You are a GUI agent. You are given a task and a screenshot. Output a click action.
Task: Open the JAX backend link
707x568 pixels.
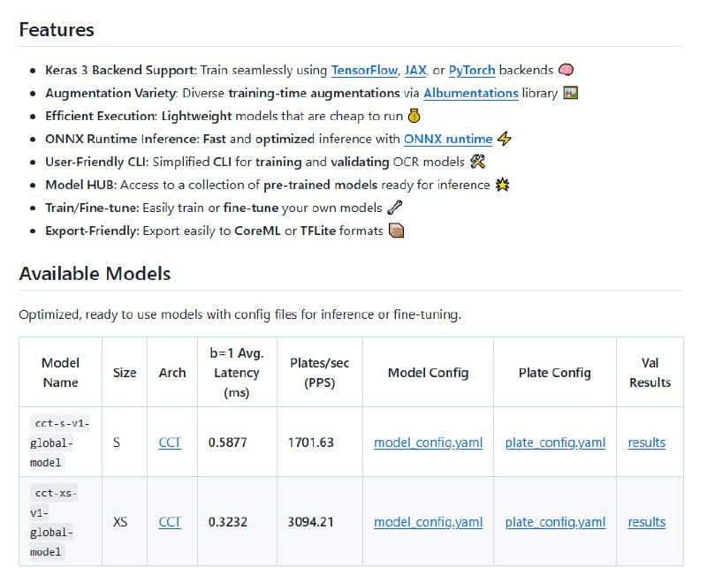click(415, 70)
